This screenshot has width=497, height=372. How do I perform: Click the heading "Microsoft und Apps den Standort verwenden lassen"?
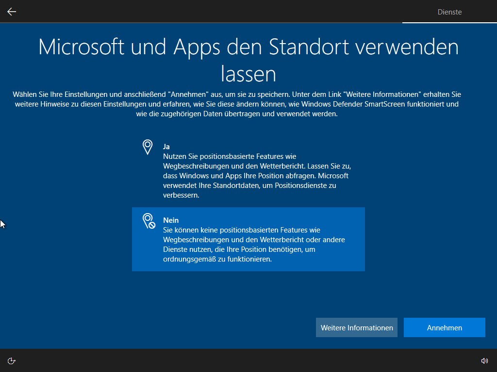[248, 61]
